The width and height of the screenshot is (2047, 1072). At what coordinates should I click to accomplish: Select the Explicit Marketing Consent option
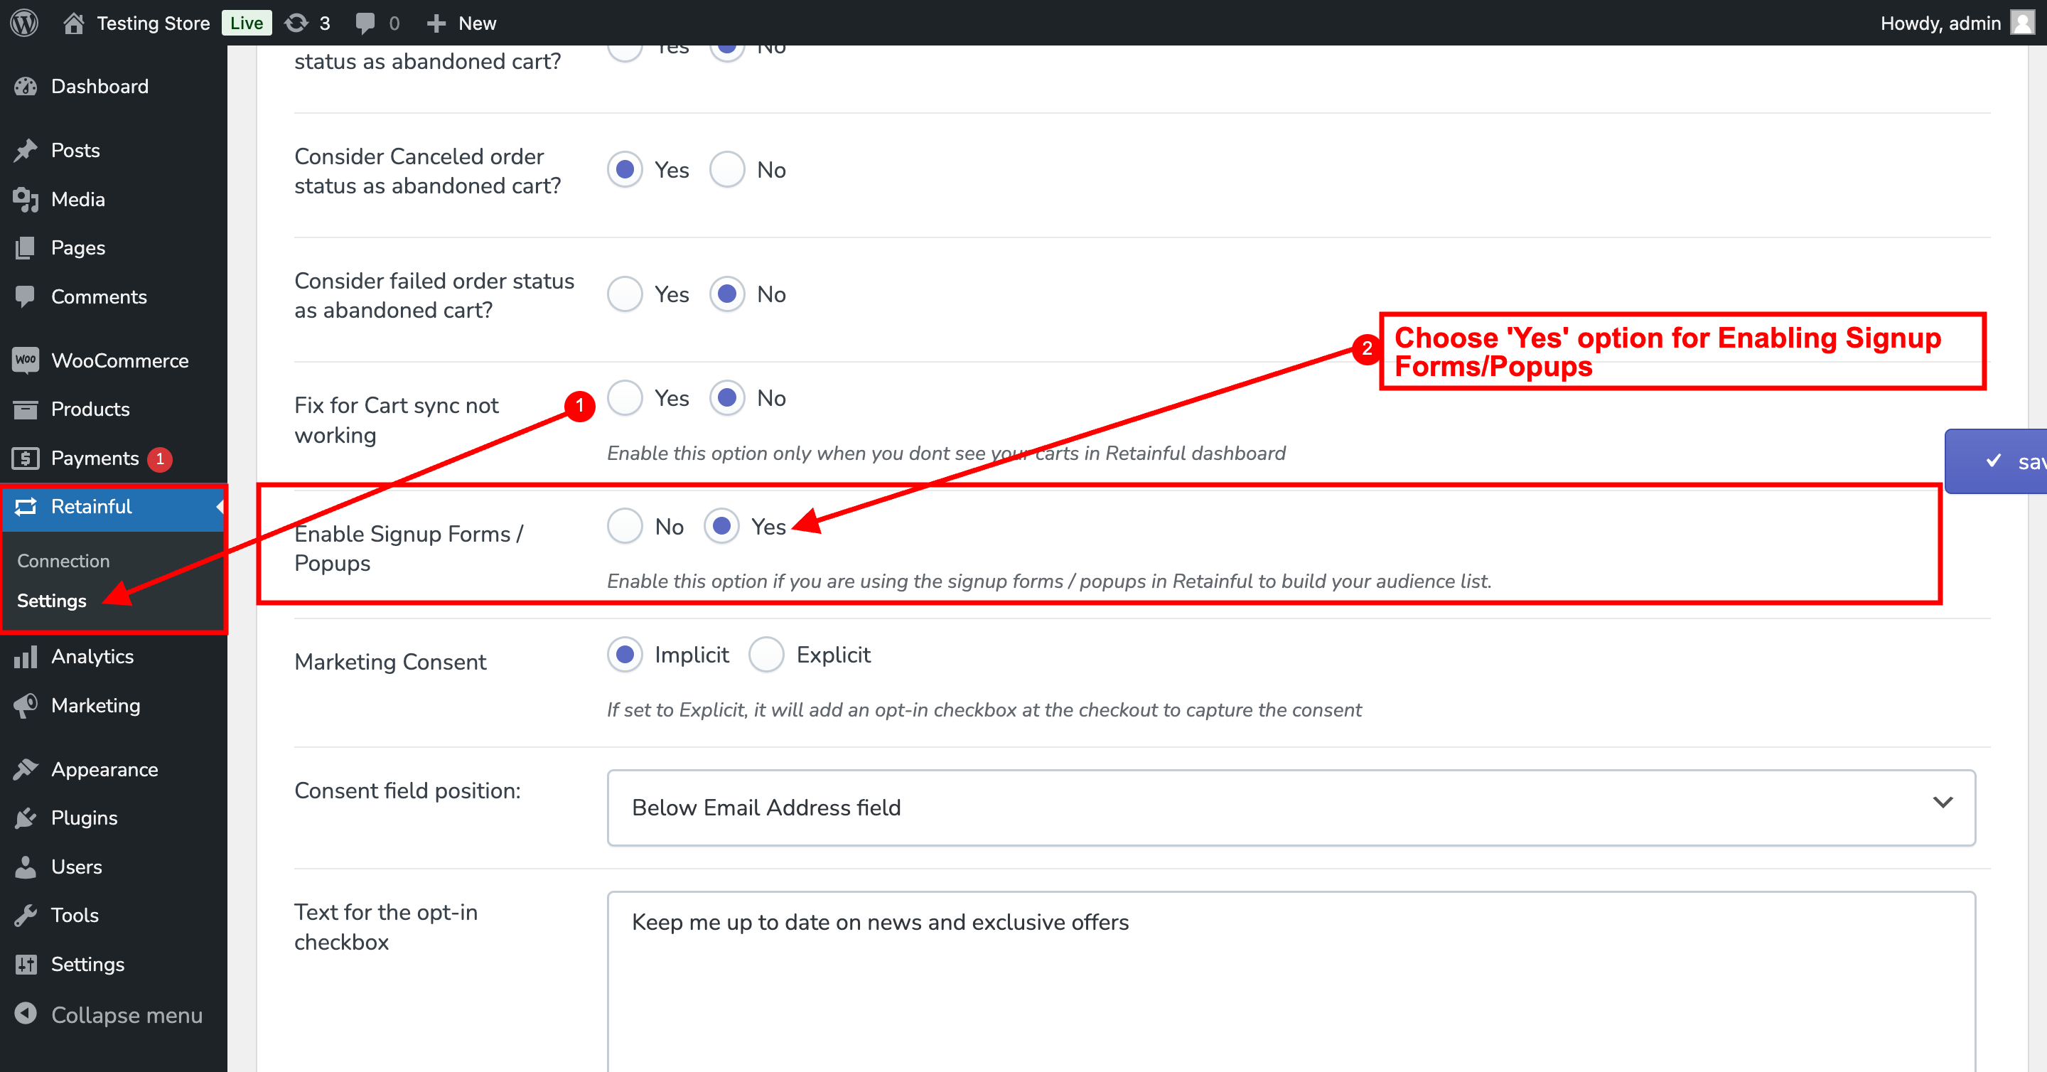766,654
